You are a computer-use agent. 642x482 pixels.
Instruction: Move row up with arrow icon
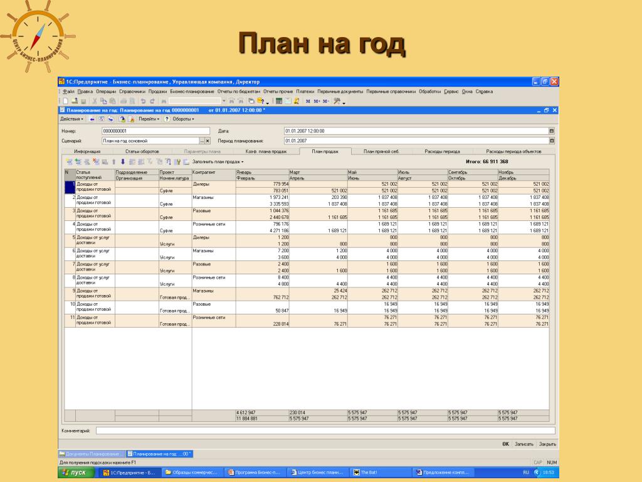pyautogui.click(x=114, y=162)
